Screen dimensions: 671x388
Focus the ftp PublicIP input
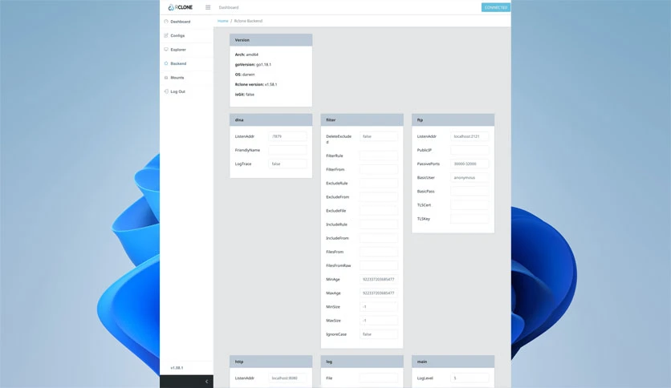(470, 150)
